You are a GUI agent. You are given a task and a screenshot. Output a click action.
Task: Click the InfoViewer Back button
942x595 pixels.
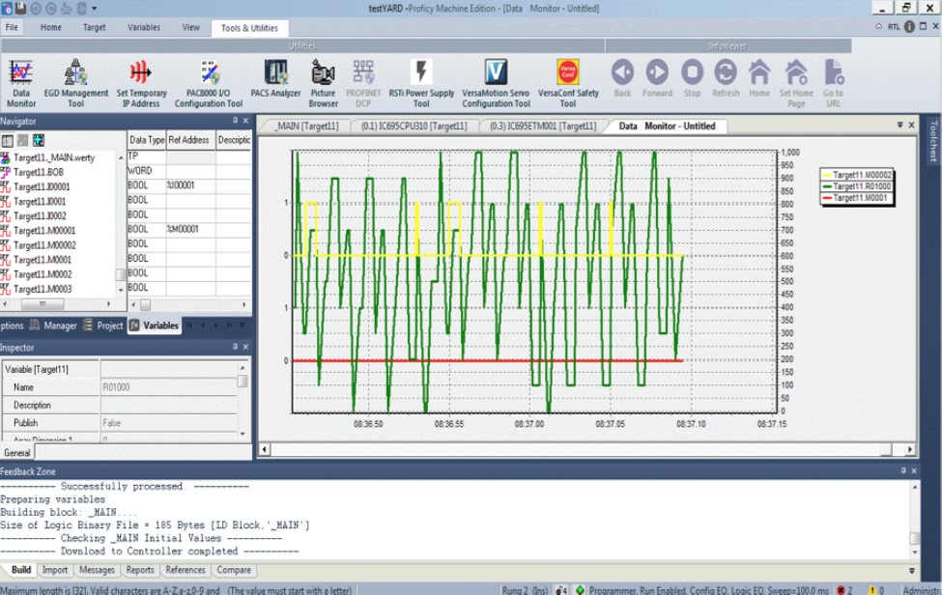pyautogui.click(x=622, y=78)
